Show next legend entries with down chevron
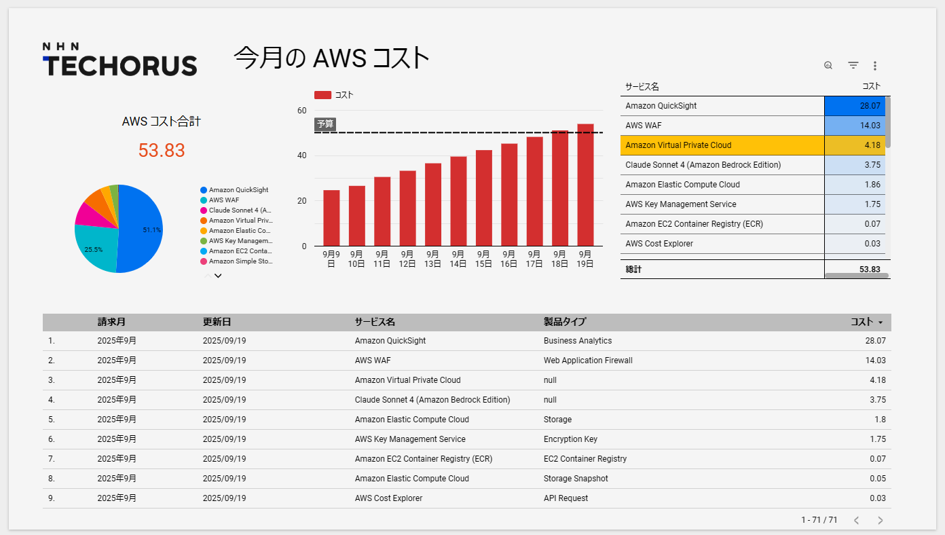This screenshot has width=945, height=535. point(218,276)
